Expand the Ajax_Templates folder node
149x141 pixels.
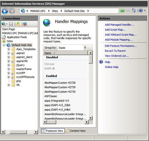(x=8, y=49)
